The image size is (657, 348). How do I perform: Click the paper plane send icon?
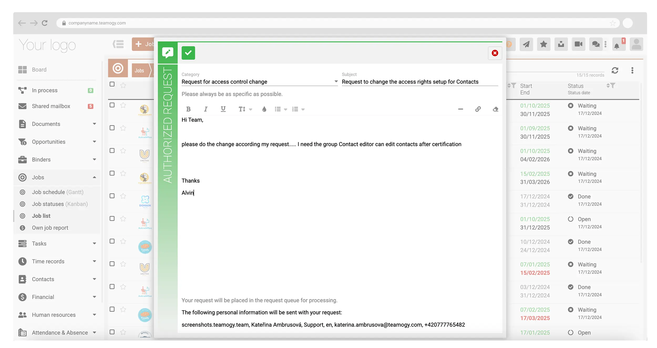tap(526, 44)
